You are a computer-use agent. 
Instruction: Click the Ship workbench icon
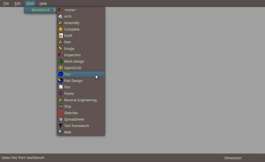click(61, 106)
